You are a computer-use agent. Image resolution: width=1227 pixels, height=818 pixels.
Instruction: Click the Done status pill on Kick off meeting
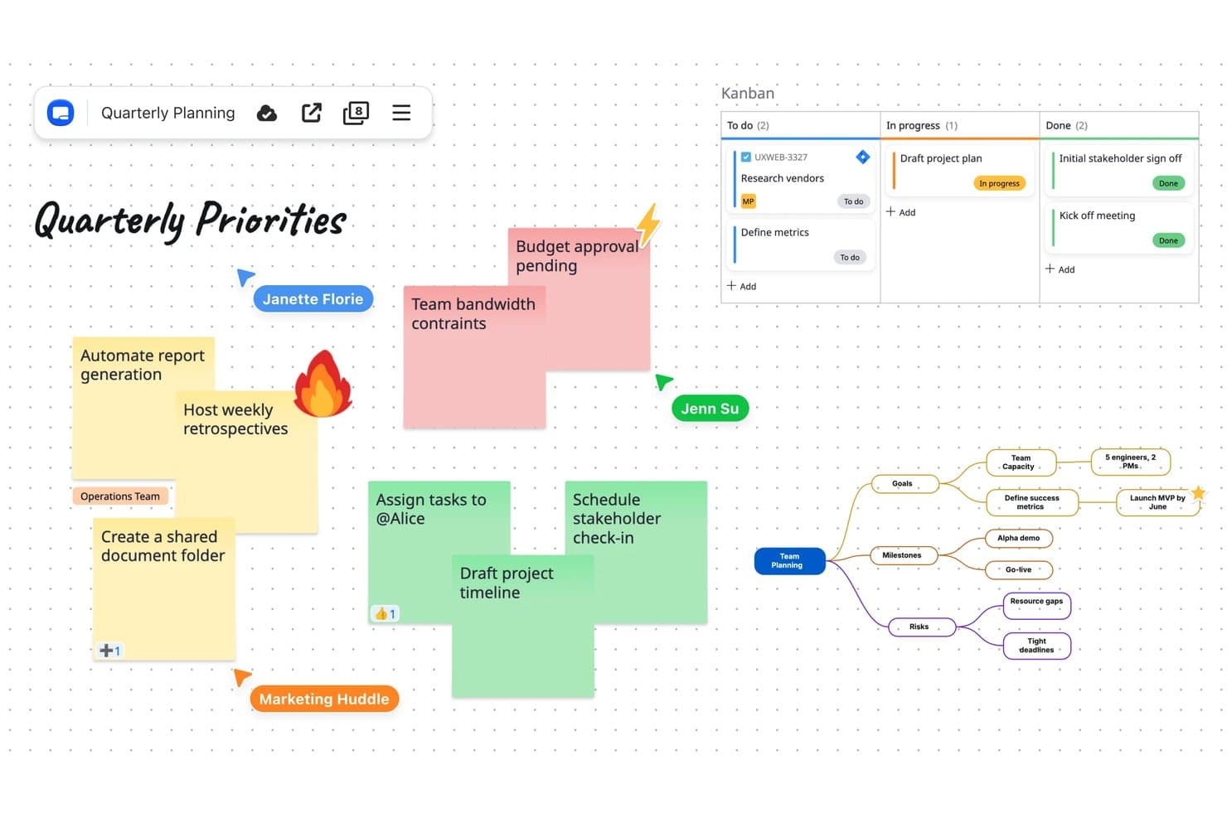(x=1168, y=240)
